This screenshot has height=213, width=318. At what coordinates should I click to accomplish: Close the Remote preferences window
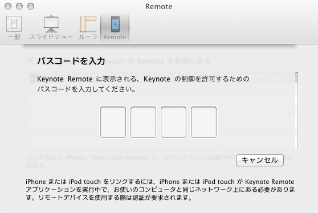tap(8, 6)
